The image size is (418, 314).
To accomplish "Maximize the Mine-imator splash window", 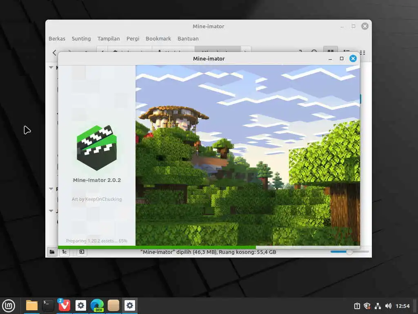I will point(342,58).
